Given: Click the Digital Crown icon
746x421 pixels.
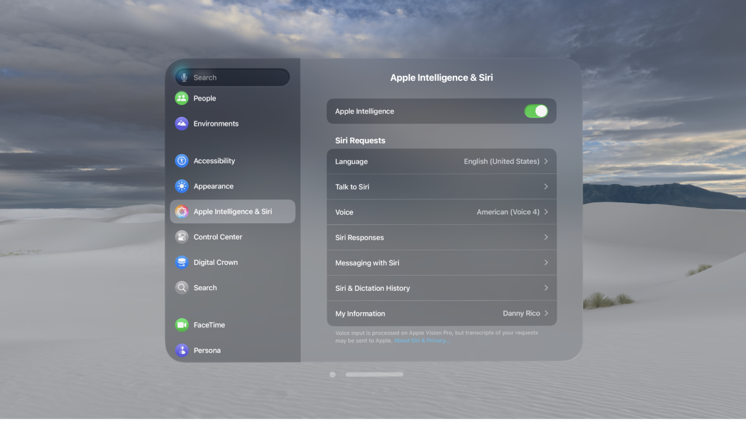Looking at the screenshot, I should (x=182, y=262).
